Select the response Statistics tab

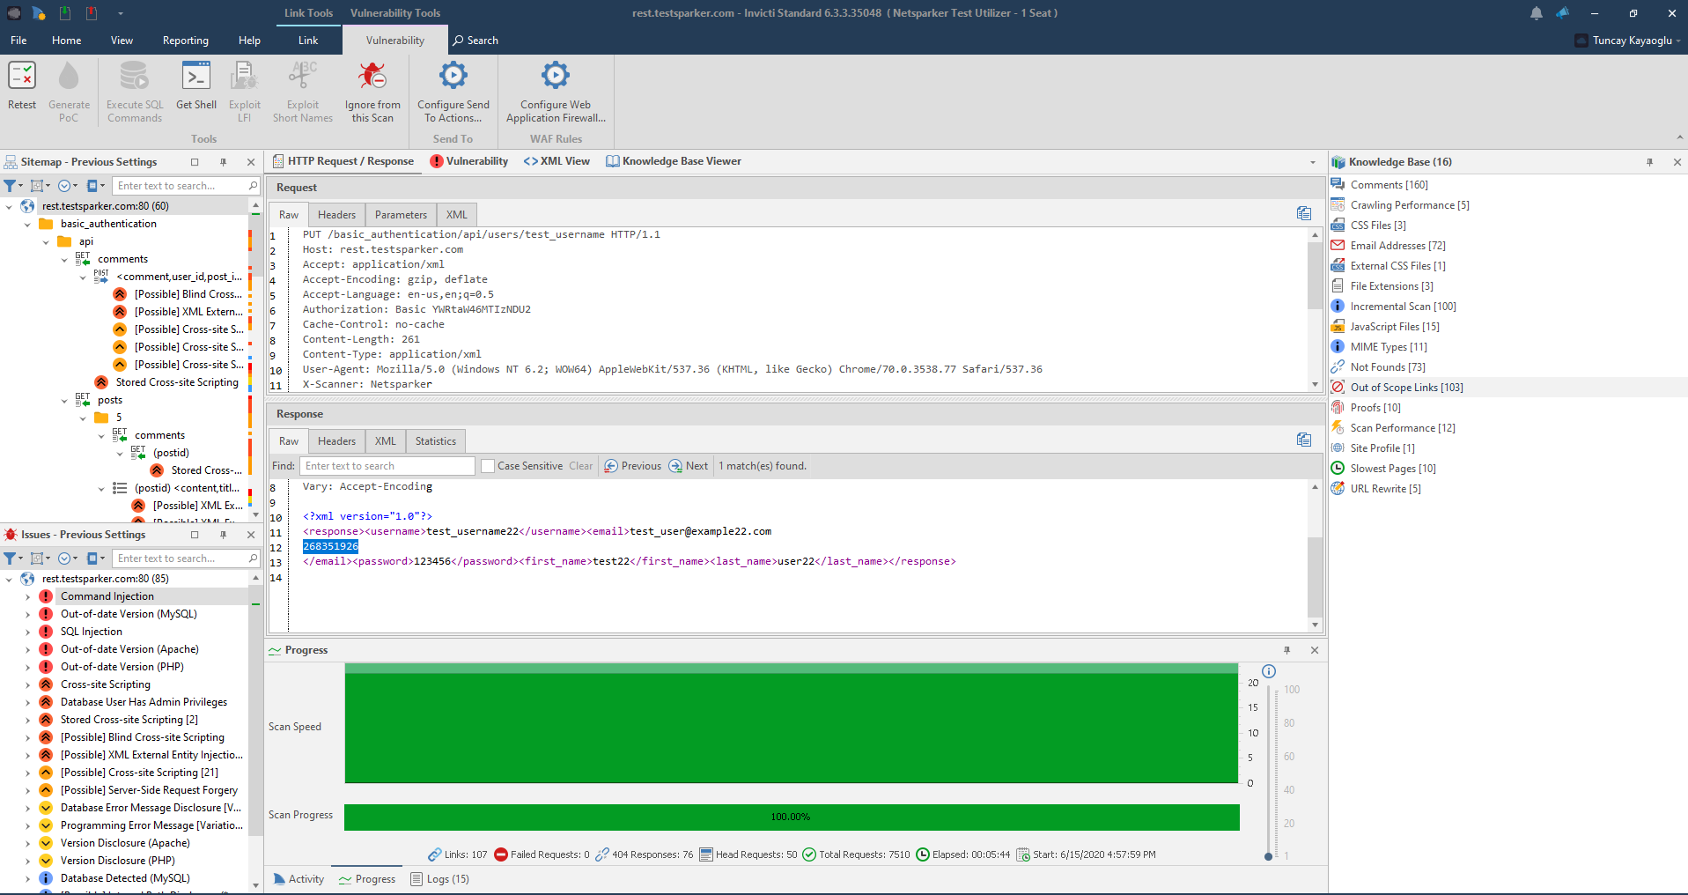coord(436,441)
